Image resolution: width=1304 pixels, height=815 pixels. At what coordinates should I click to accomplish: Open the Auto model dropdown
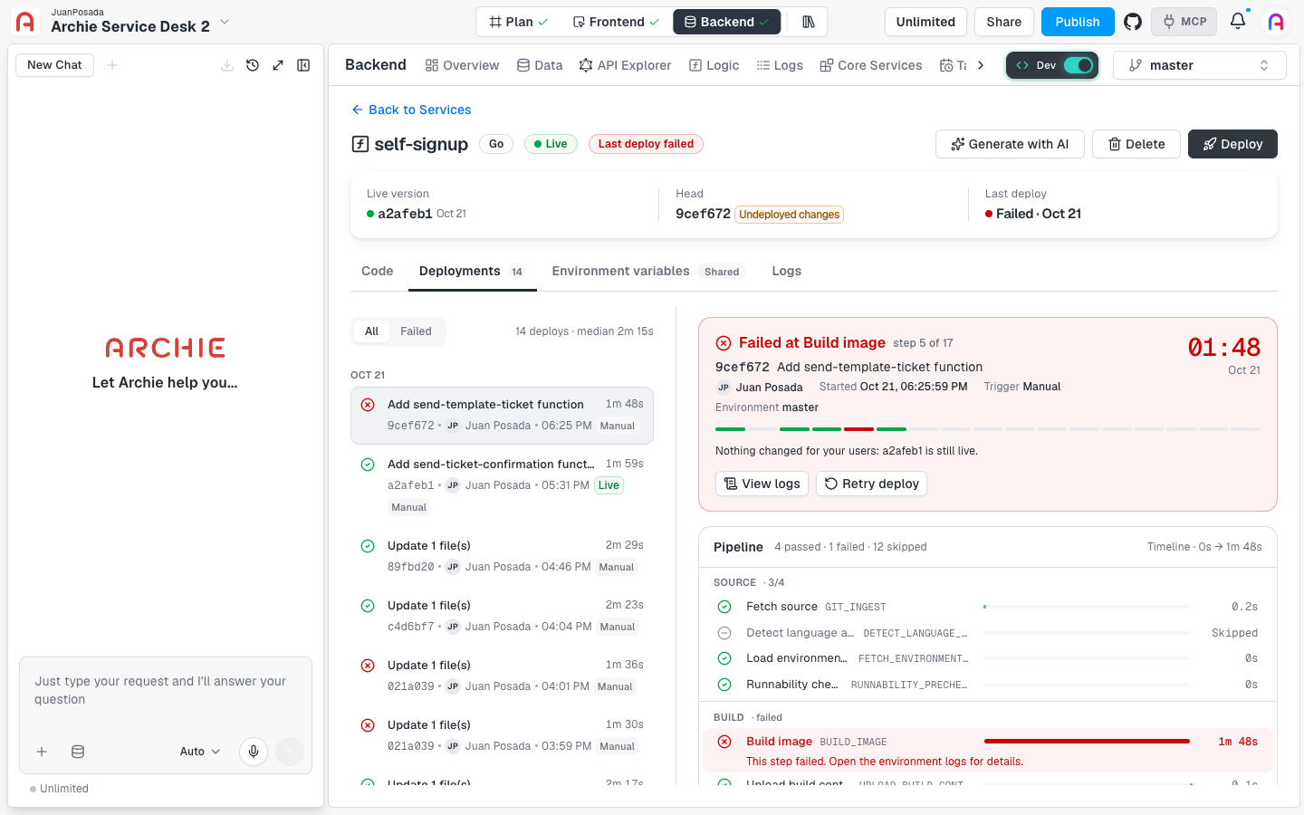point(200,752)
